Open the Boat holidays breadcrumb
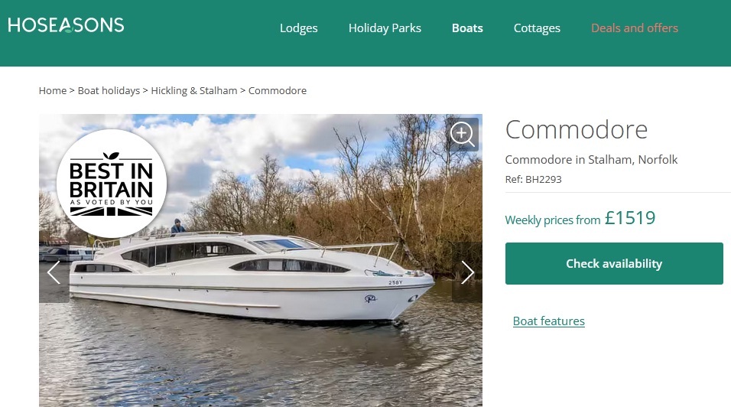This screenshot has height=407, width=731. [x=109, y=90]
